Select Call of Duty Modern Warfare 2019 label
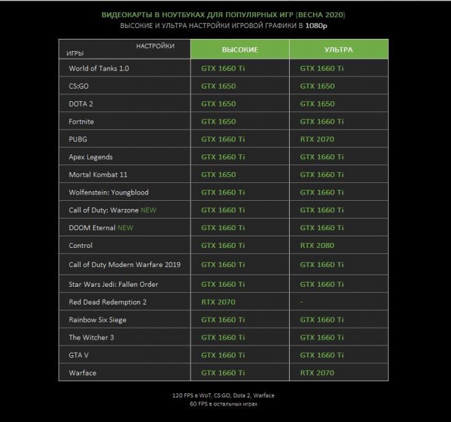The width and height of the screenshot is (451, 422). click(x=124, y=264)
